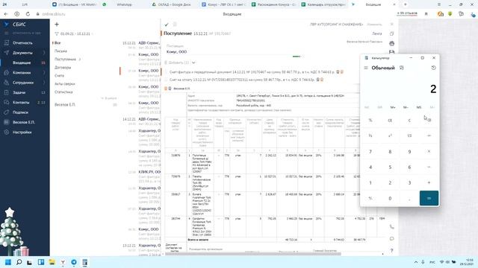The width and height of the screenshot is (478, 268).
Task: Click MS memory store in Calculator
Action: coord(419,107)
